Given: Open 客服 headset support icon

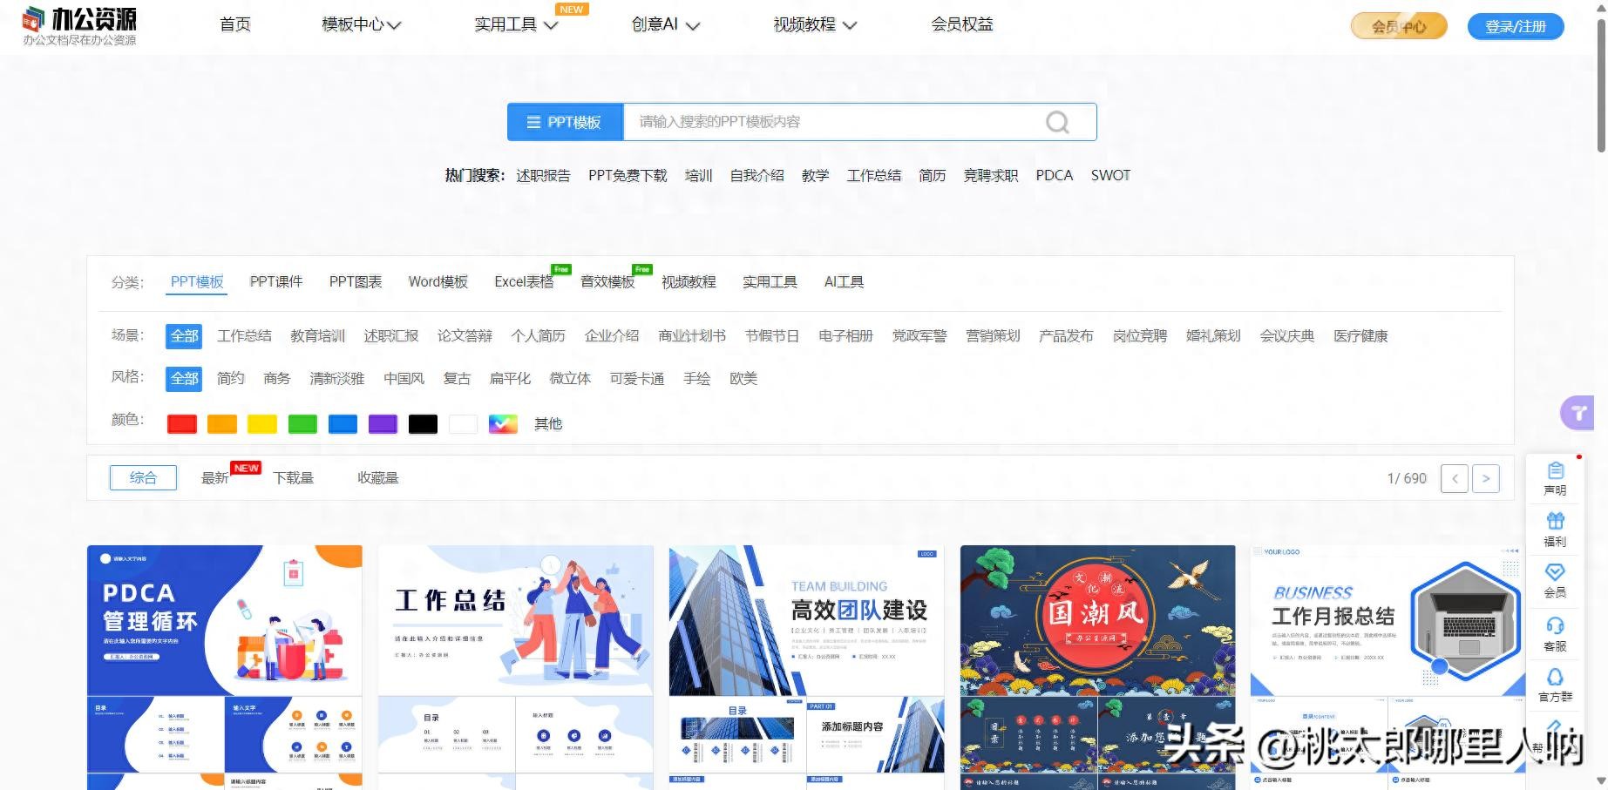Looking at the screenshot, I should coord(1555,633).
